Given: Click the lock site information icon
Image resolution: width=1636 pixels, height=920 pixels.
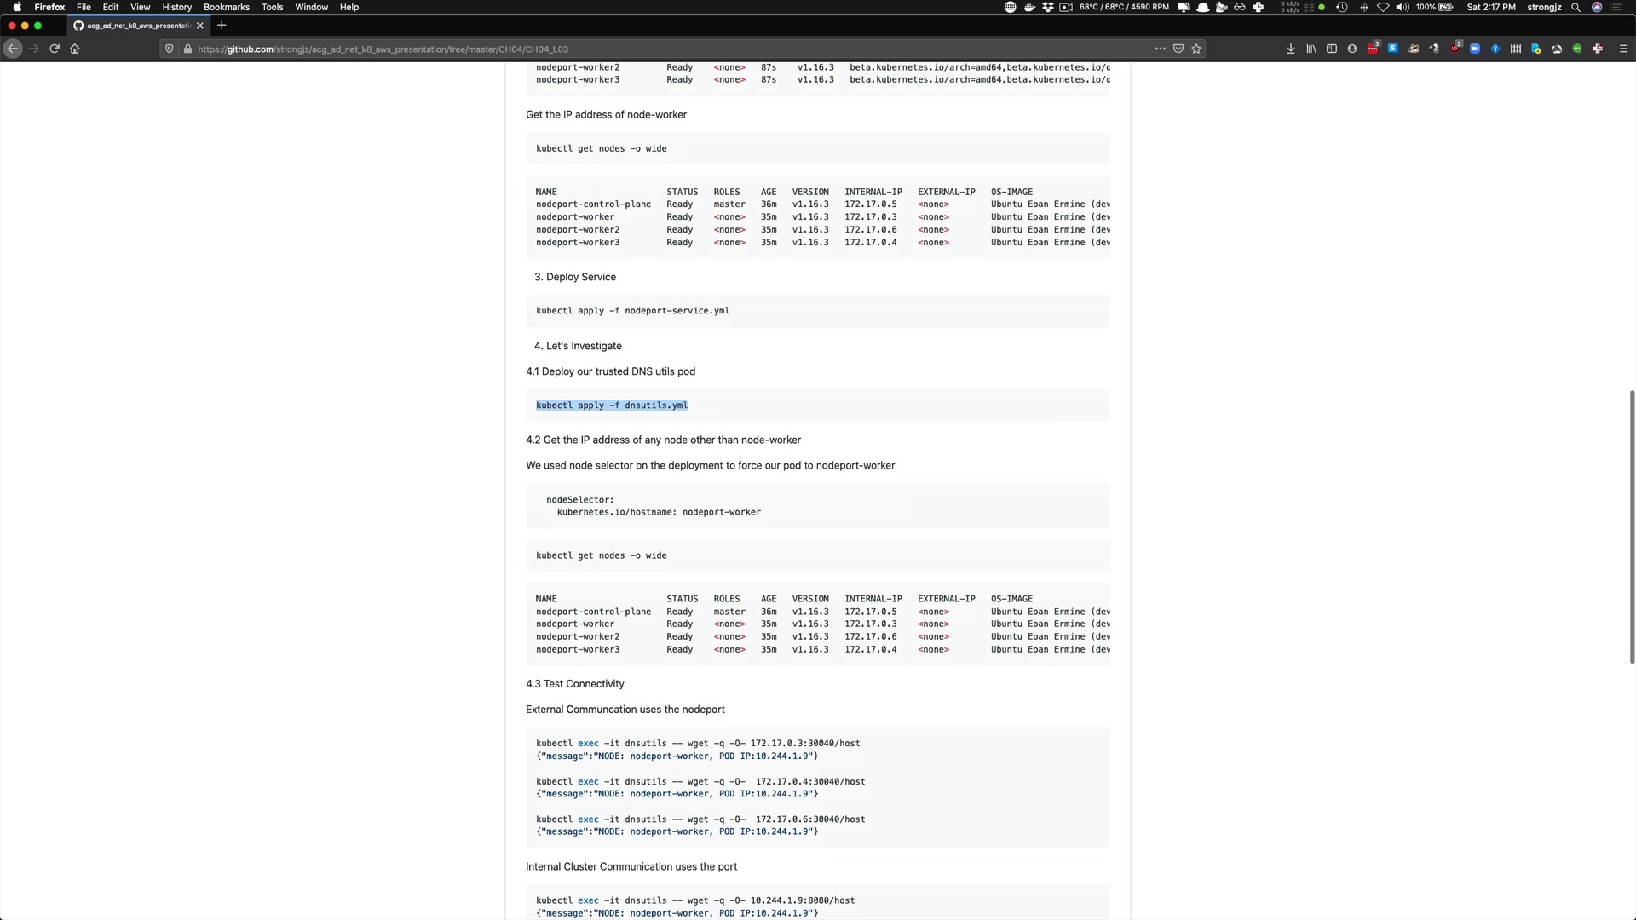Looking at the screenshot, I should (x=187, y=49).
